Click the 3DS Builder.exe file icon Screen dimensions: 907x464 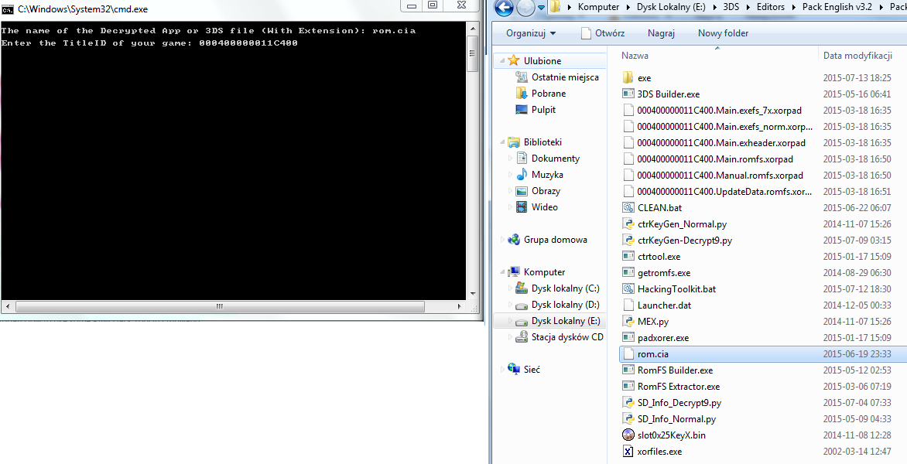tap(628, 94)
